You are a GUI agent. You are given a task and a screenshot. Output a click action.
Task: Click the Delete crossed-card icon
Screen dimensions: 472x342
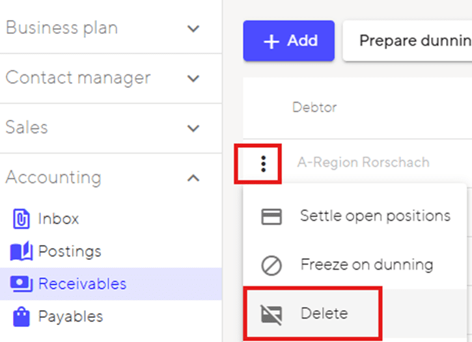click(x=271, y=314)
